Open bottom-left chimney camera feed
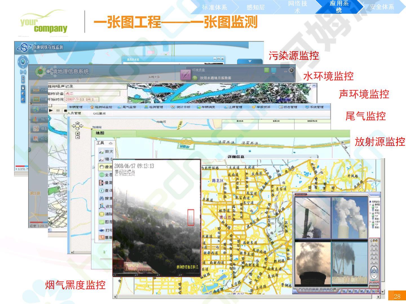The height and width of the screenshot is (304, 406). [313, 263]
